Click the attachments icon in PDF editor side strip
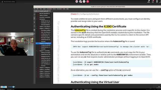 coord(34,22)
